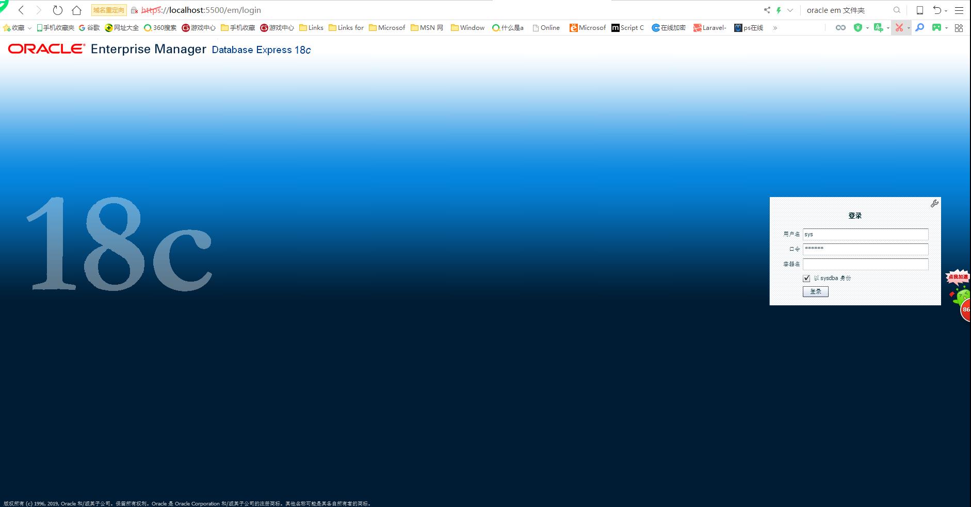Click the 点我加速 speed-up bubble

pyautogui.click(x=958, y=276)
